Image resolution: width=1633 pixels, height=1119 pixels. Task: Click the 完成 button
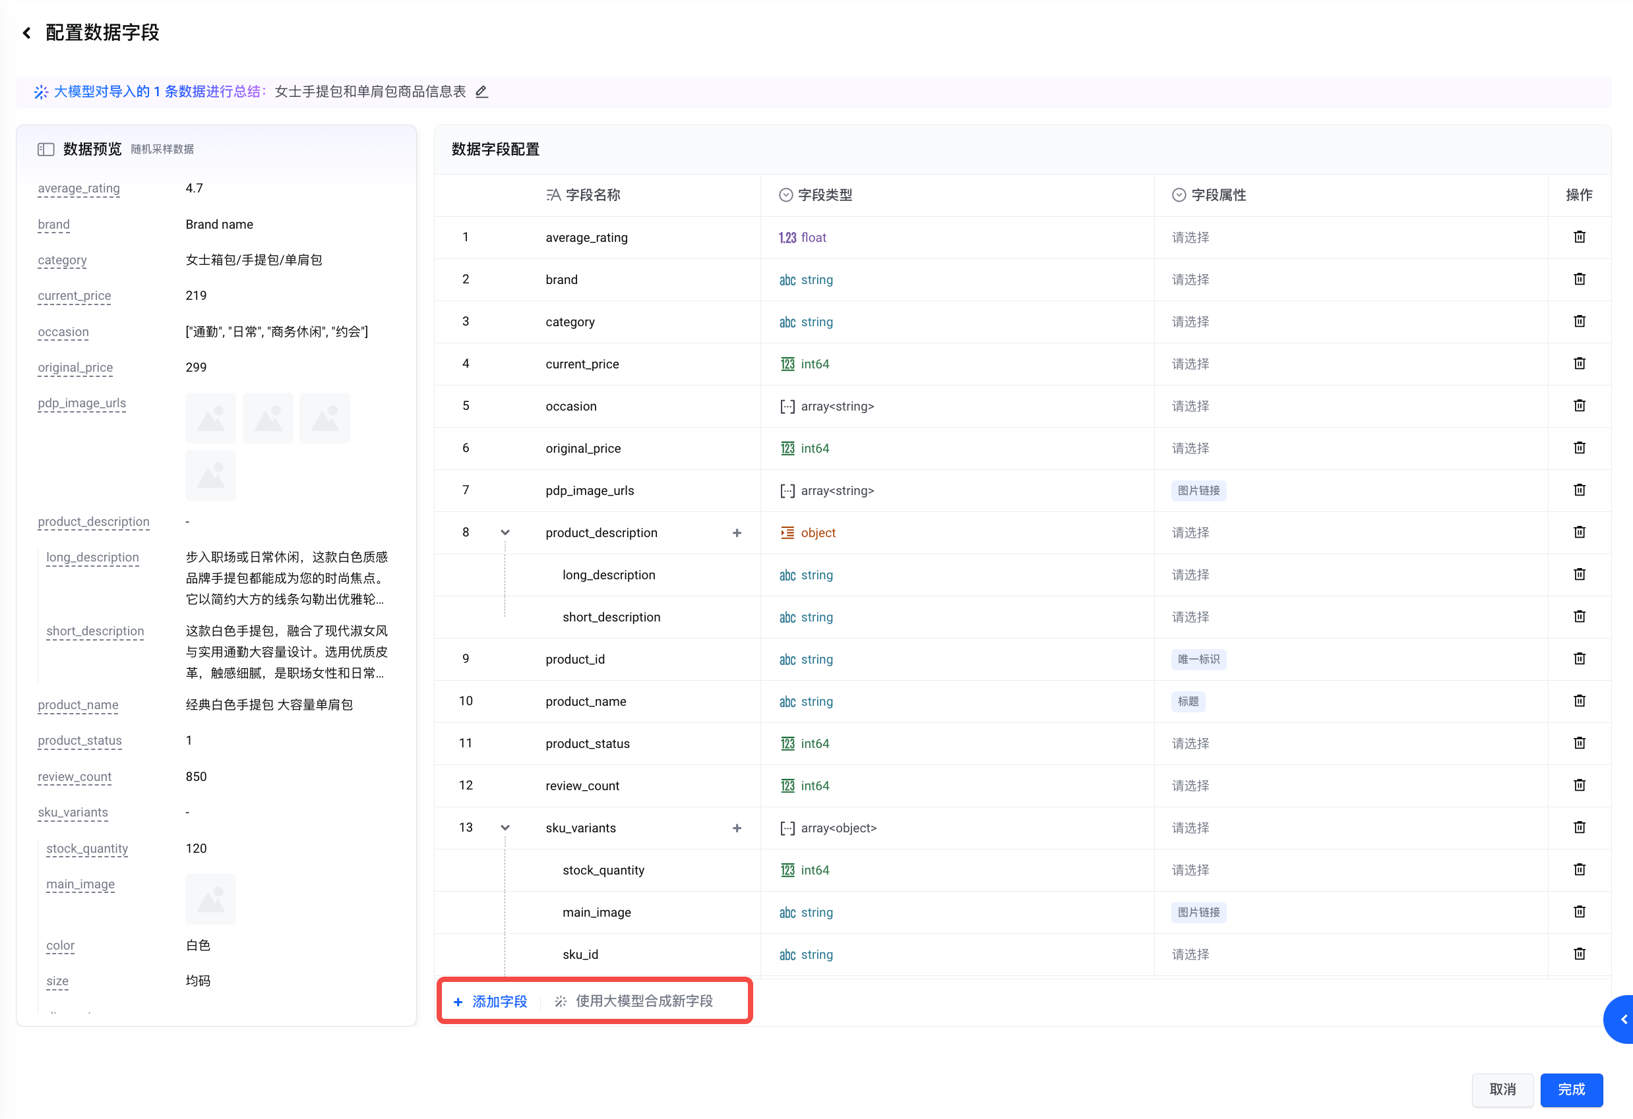pyautogui.click(x=1570, y=1089)
